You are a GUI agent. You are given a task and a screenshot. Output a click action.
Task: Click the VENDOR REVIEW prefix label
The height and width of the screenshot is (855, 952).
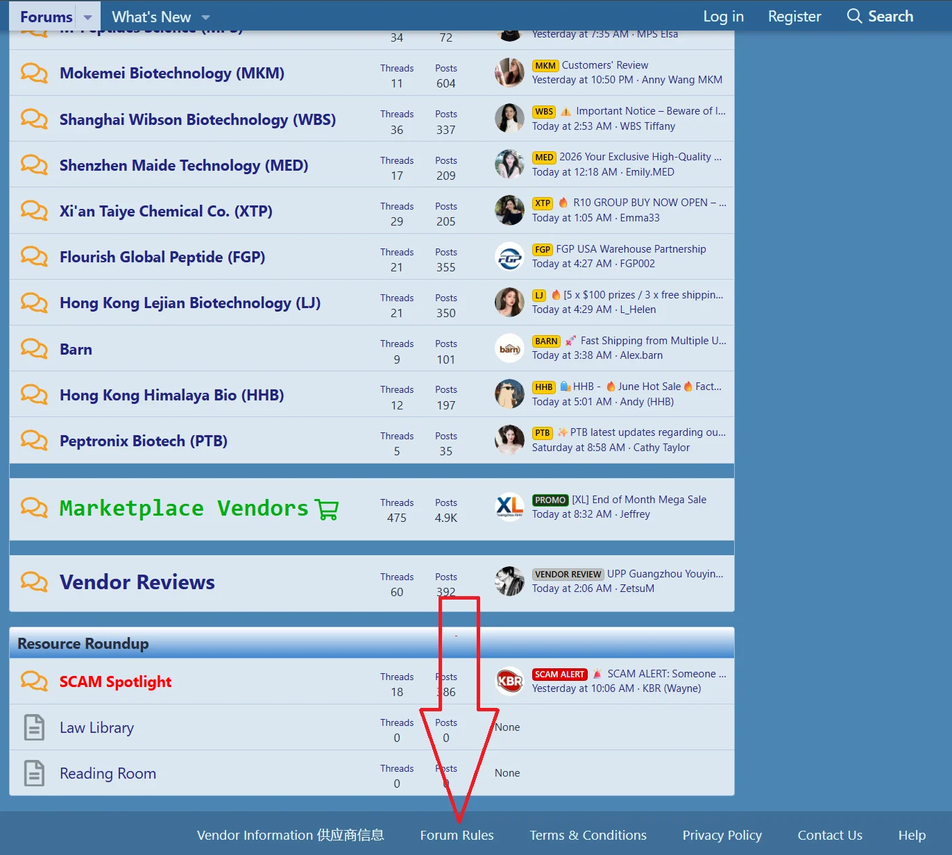[568, 575]
